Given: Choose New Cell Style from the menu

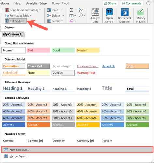Looking at the screenshot, I should coord(77,150).
